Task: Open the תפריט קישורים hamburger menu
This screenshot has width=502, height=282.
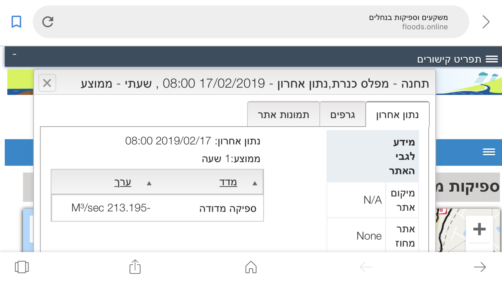Action: click(x=492, y=59)
